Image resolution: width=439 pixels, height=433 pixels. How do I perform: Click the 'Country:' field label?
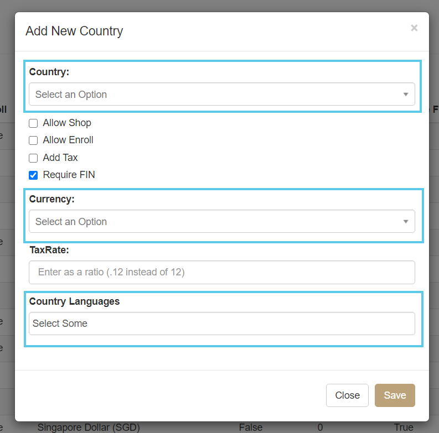pos(49,72)
